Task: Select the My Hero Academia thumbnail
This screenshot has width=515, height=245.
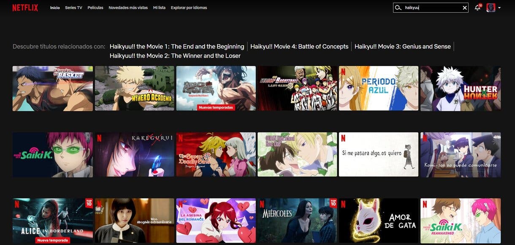Action: 134,88
